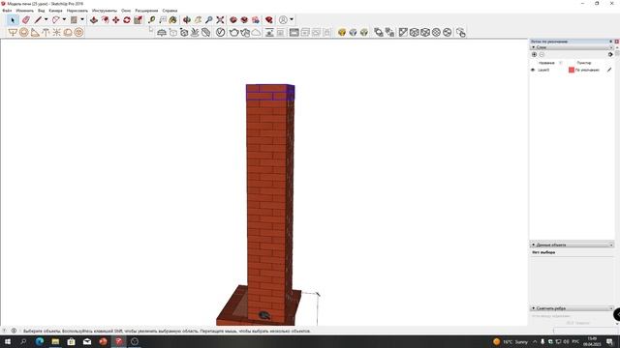Screen dimensions: 620x348
Task: Select the Rectangle shape tool
Action: tap(74, 19)
